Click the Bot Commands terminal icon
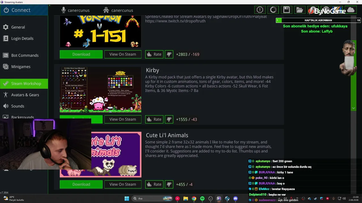 tap(6, 55)
